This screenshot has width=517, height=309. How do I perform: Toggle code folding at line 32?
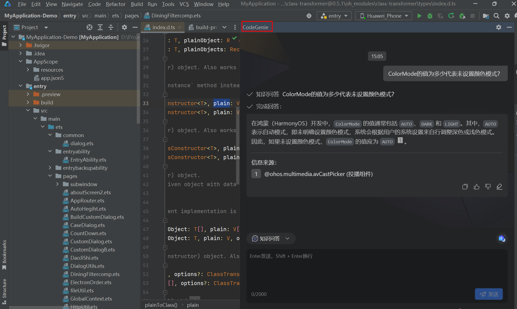pyautogui.click(x=165, y=95)
